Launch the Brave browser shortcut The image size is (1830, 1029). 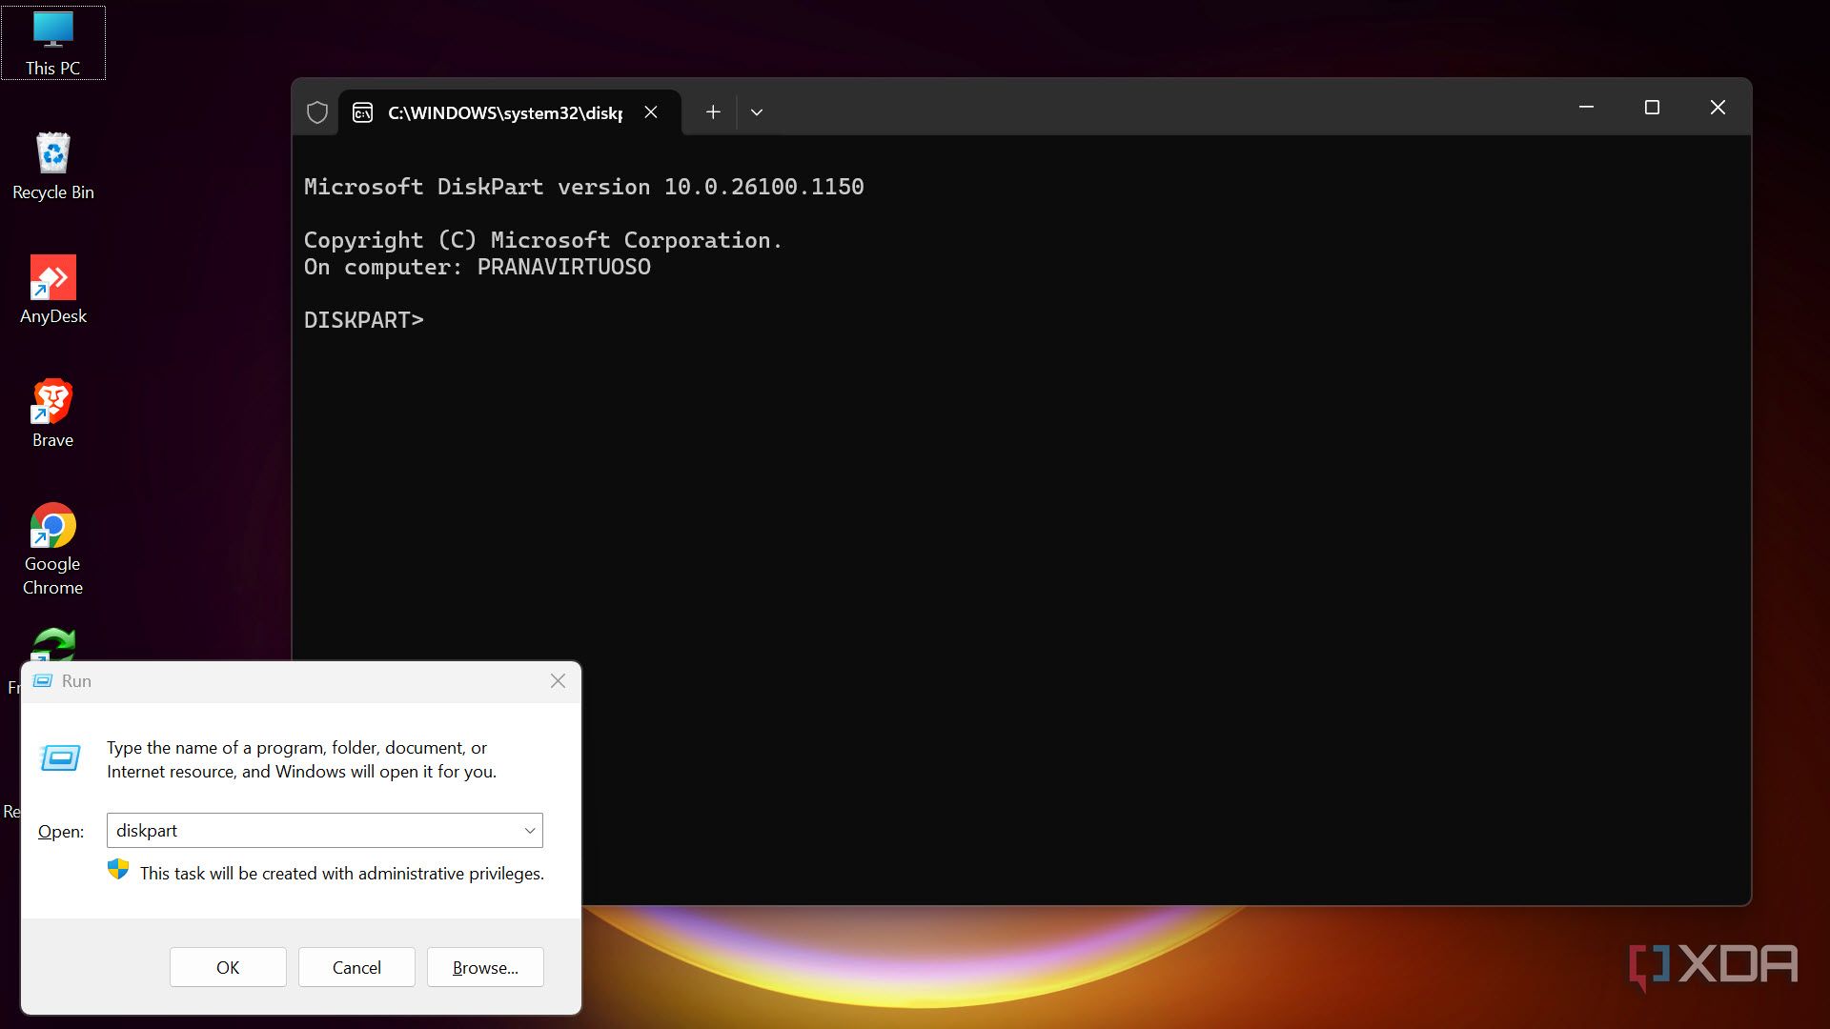click(52, 413)
